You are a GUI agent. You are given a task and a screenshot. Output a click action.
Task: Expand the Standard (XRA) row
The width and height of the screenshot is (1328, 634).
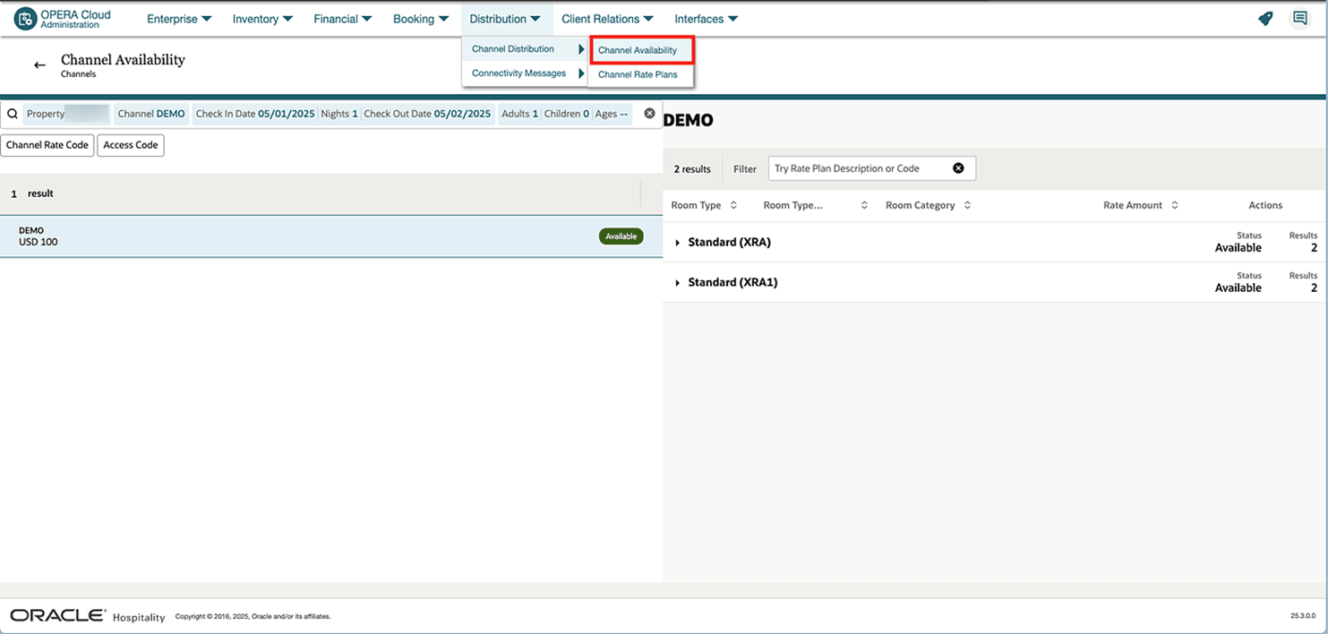678,243
